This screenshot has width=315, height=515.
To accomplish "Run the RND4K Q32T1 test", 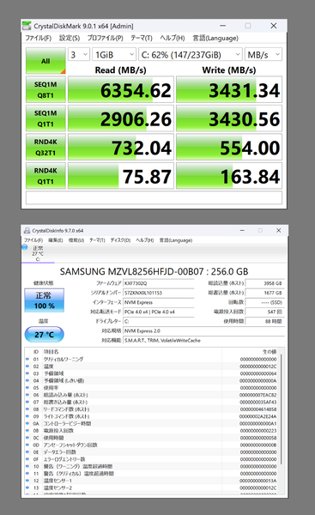I will (45, 147).
